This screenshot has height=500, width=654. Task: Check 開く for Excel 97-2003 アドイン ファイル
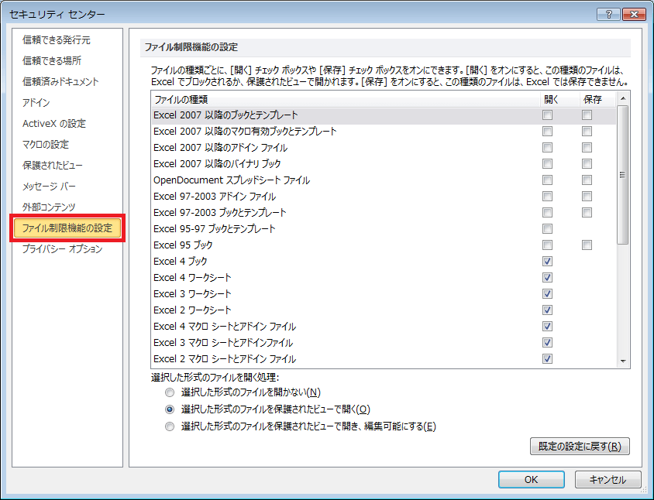click(547, 197)
